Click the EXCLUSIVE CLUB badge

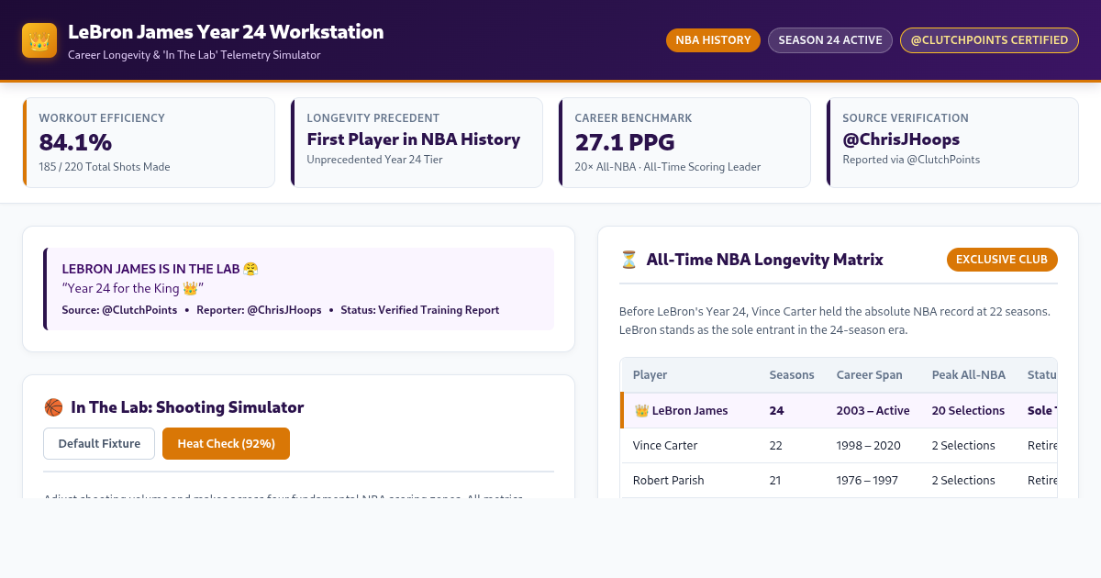1002,260
